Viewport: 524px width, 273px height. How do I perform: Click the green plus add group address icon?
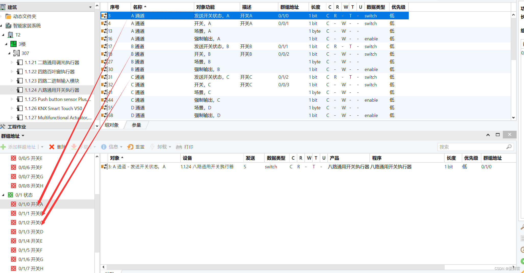pyautogui.click(x=3, y=147)
